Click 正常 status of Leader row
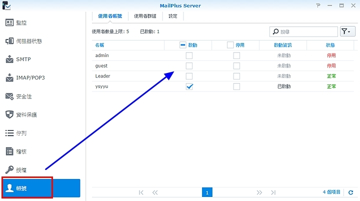 (x=331, y=76)
